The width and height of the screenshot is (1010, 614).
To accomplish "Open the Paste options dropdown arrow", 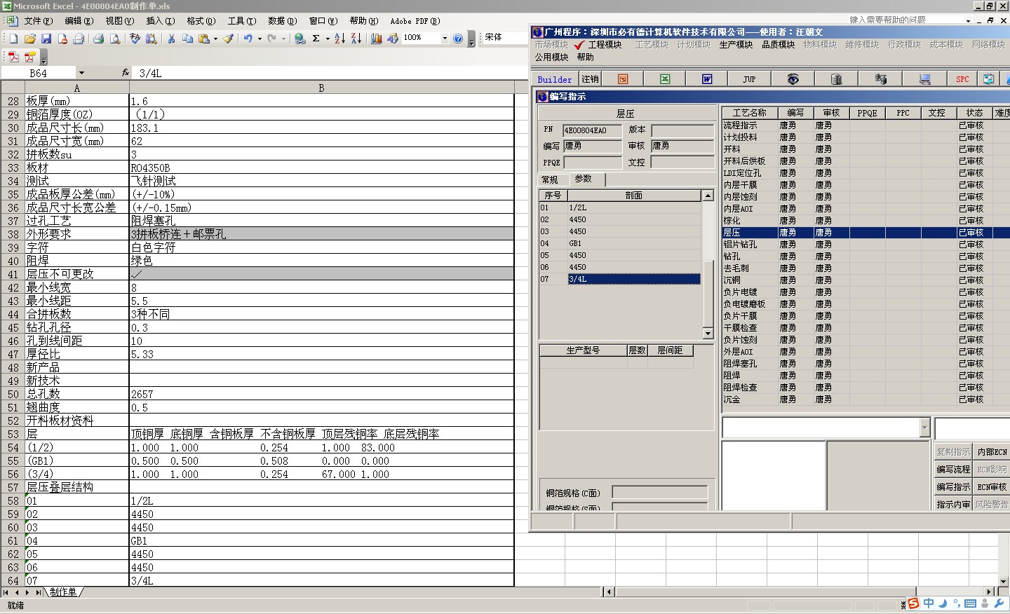I will (215, 39).
